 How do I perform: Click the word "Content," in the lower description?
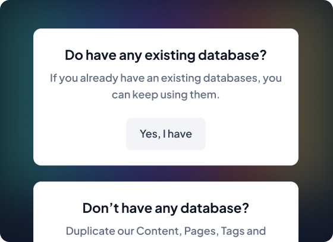pyautogui.click(x=159, y=231)
